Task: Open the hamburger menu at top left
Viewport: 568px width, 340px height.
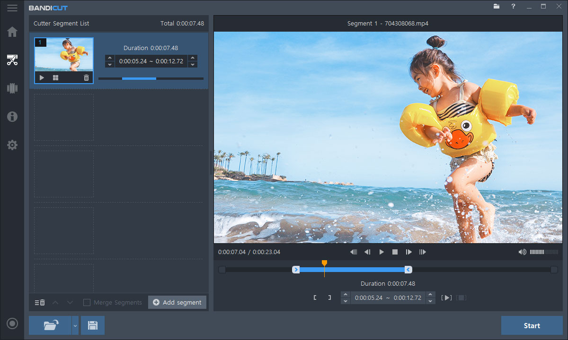Action: click(12, 8)
